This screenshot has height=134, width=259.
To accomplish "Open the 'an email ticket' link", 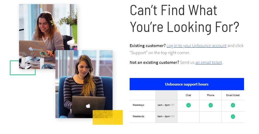I will [209, 62].
